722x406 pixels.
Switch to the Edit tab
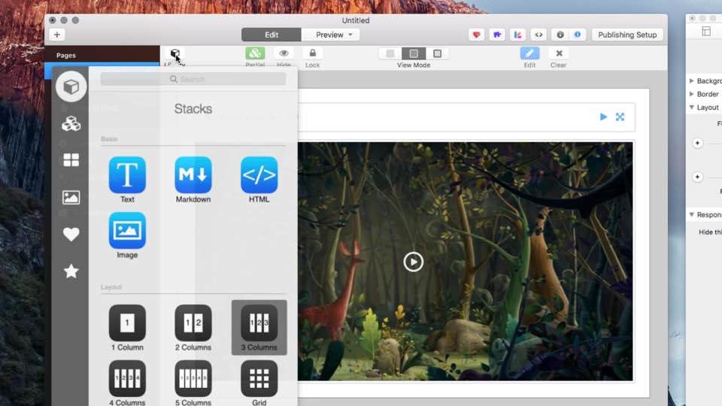pos(272,35)
